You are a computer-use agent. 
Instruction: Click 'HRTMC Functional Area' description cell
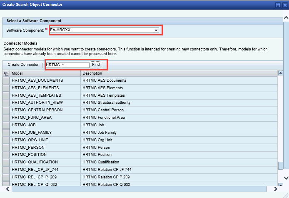[x=179, y=118]
